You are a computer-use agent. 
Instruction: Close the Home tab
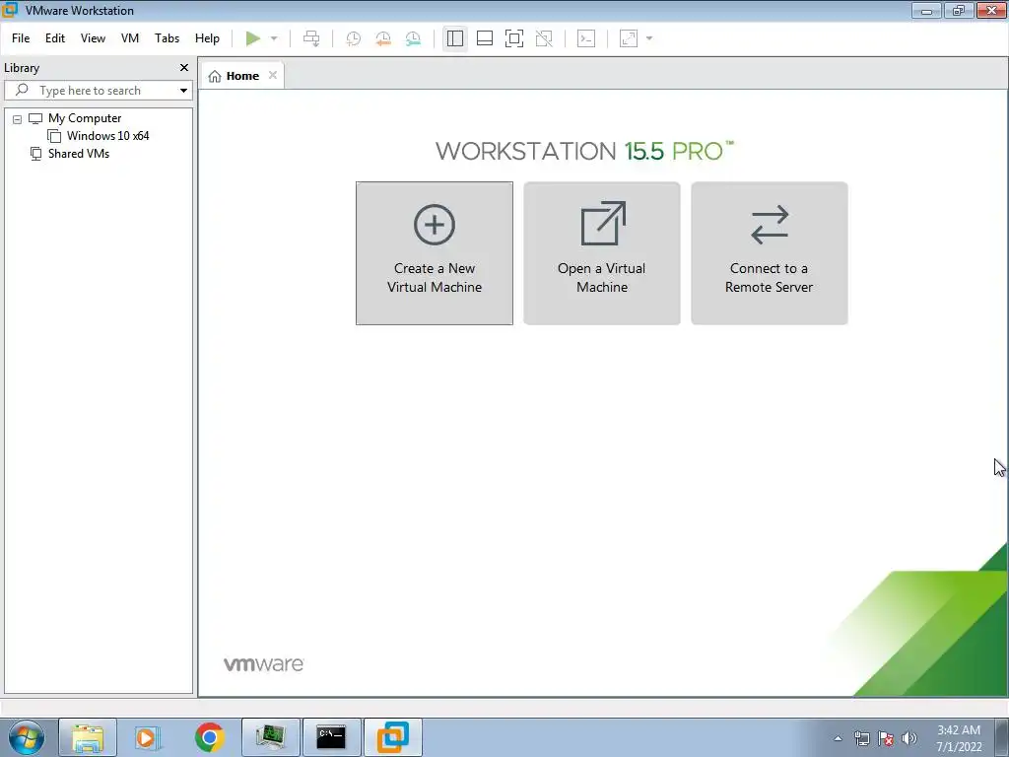point(273,75)
